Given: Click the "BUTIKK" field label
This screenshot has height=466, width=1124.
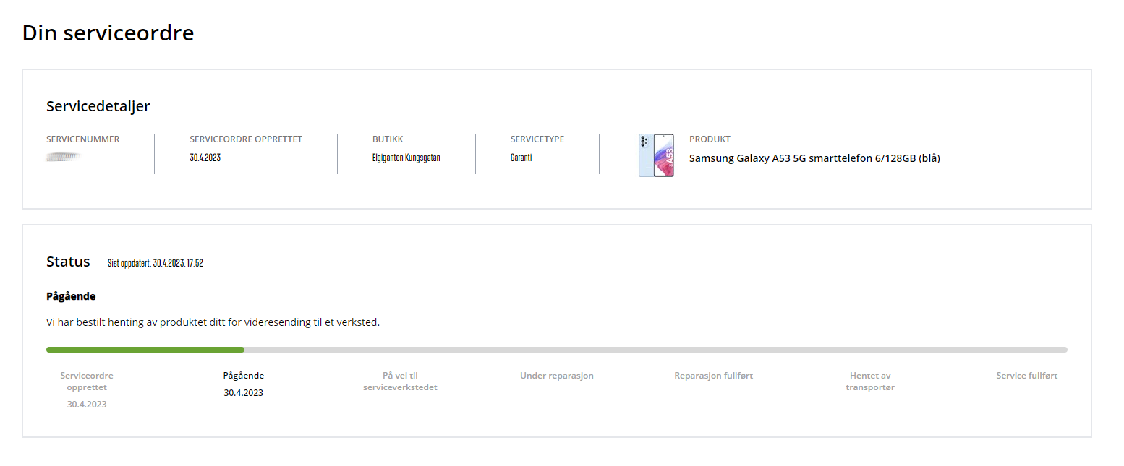Looking at the screenshot, I should 388,139.
